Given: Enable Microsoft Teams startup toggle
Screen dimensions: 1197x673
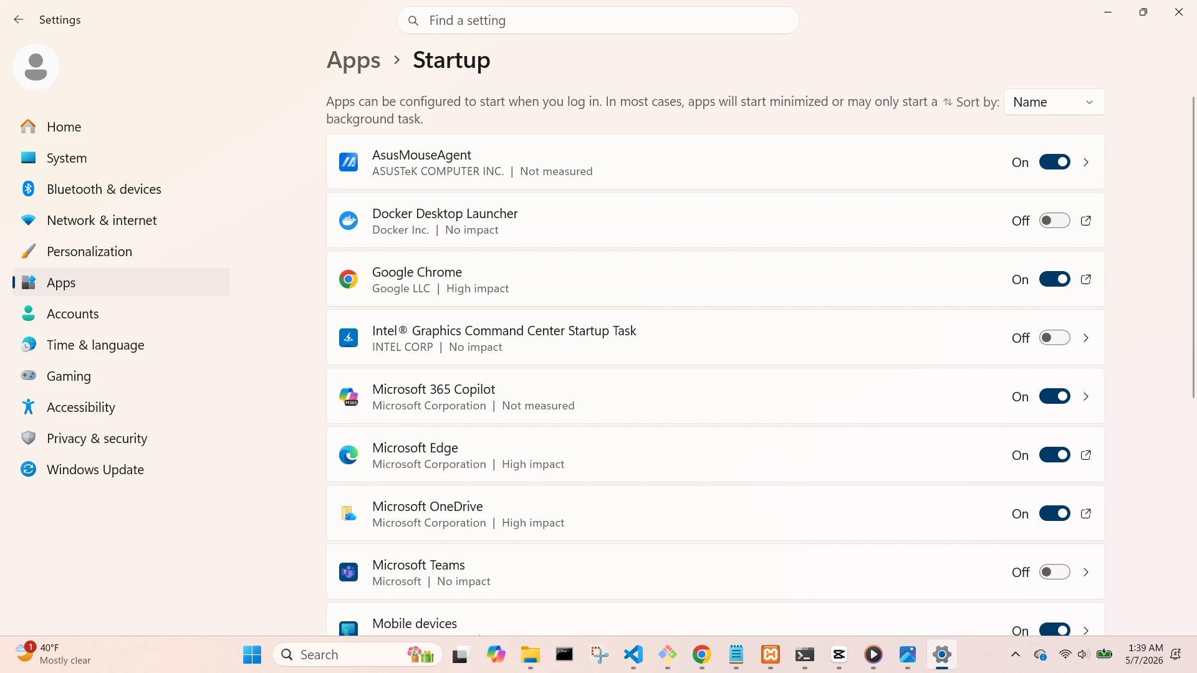Looking at the screenshot, I should (x=1054, y=572).
